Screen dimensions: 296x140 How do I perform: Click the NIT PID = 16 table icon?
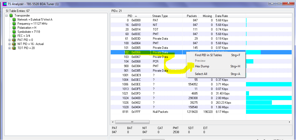14,44
